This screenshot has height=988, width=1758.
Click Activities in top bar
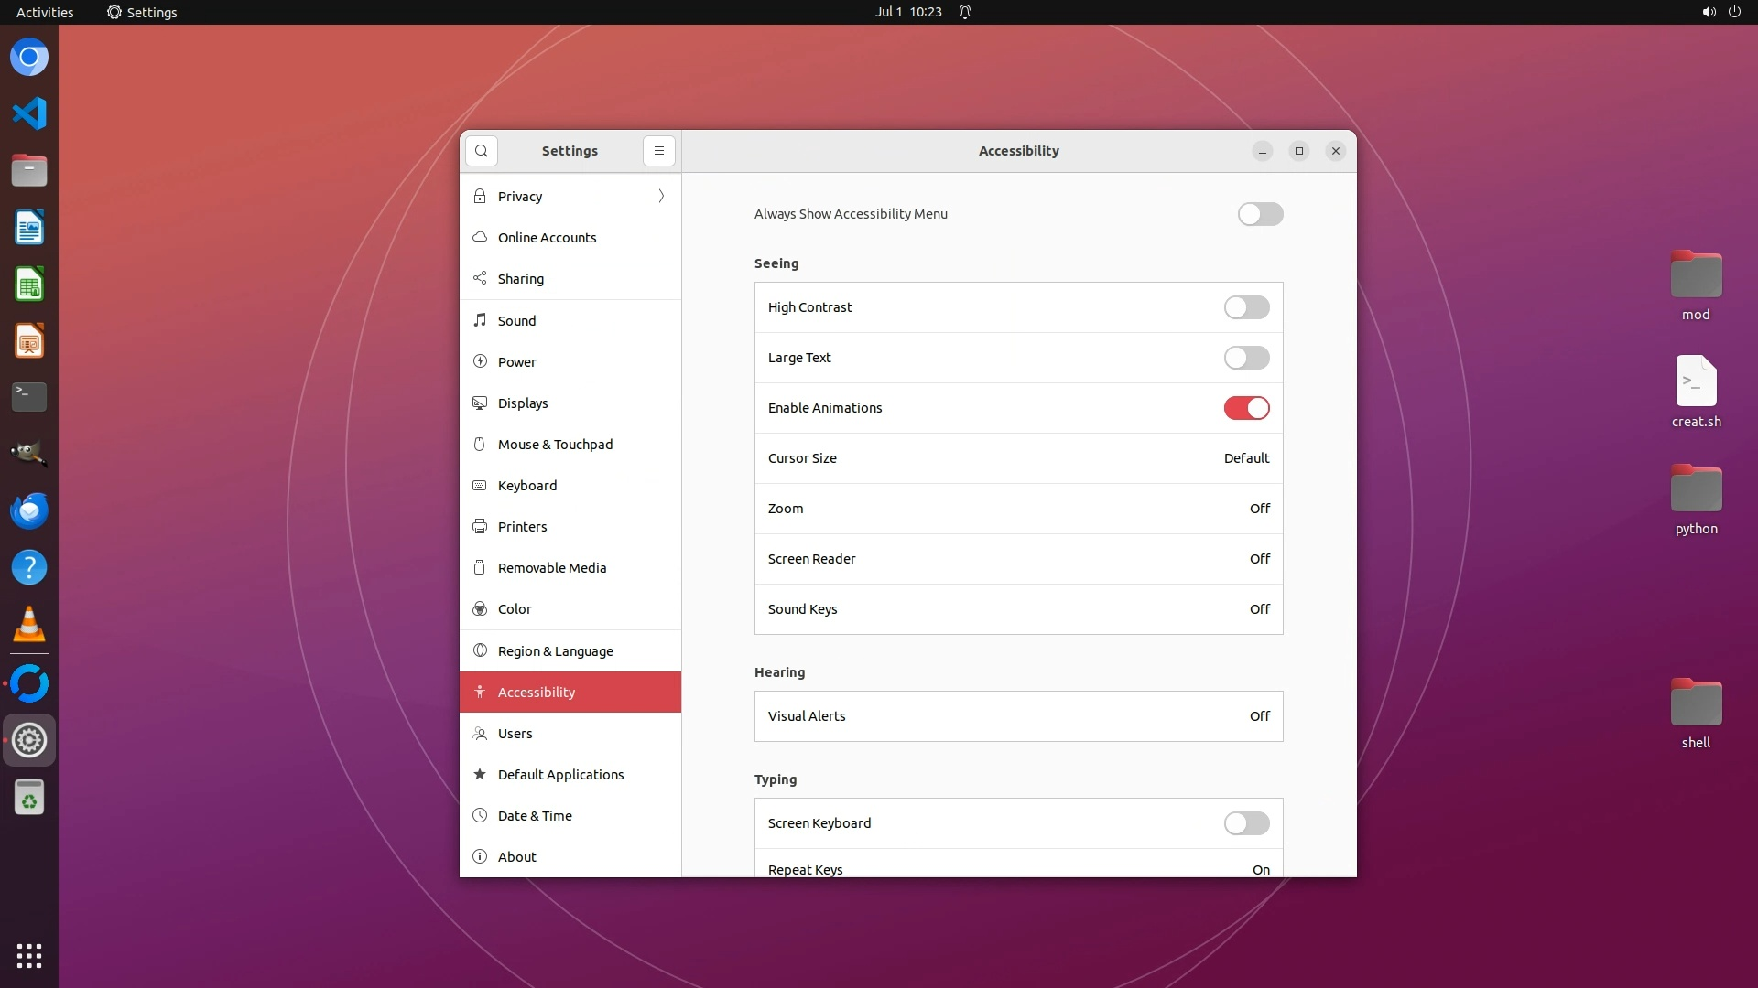45,12
